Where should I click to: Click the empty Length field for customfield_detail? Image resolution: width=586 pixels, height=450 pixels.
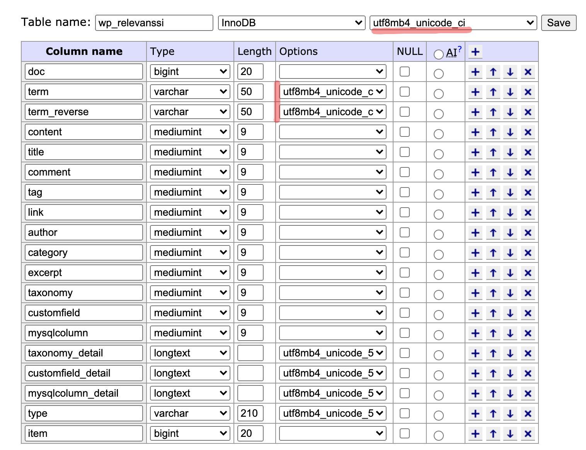(x=250, y=373)
